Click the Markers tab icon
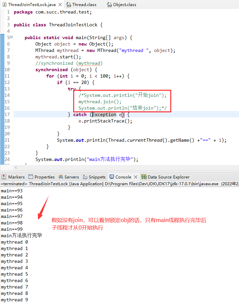239x303 pixels. click(x=4, y=176)
